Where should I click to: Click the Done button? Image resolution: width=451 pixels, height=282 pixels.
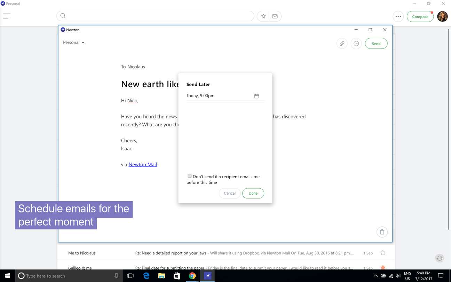pos(253,193)
